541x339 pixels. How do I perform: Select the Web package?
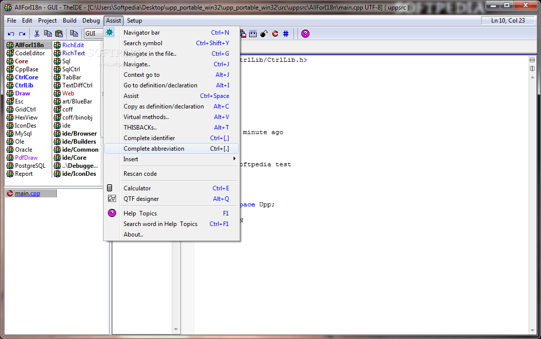point(68,93)
